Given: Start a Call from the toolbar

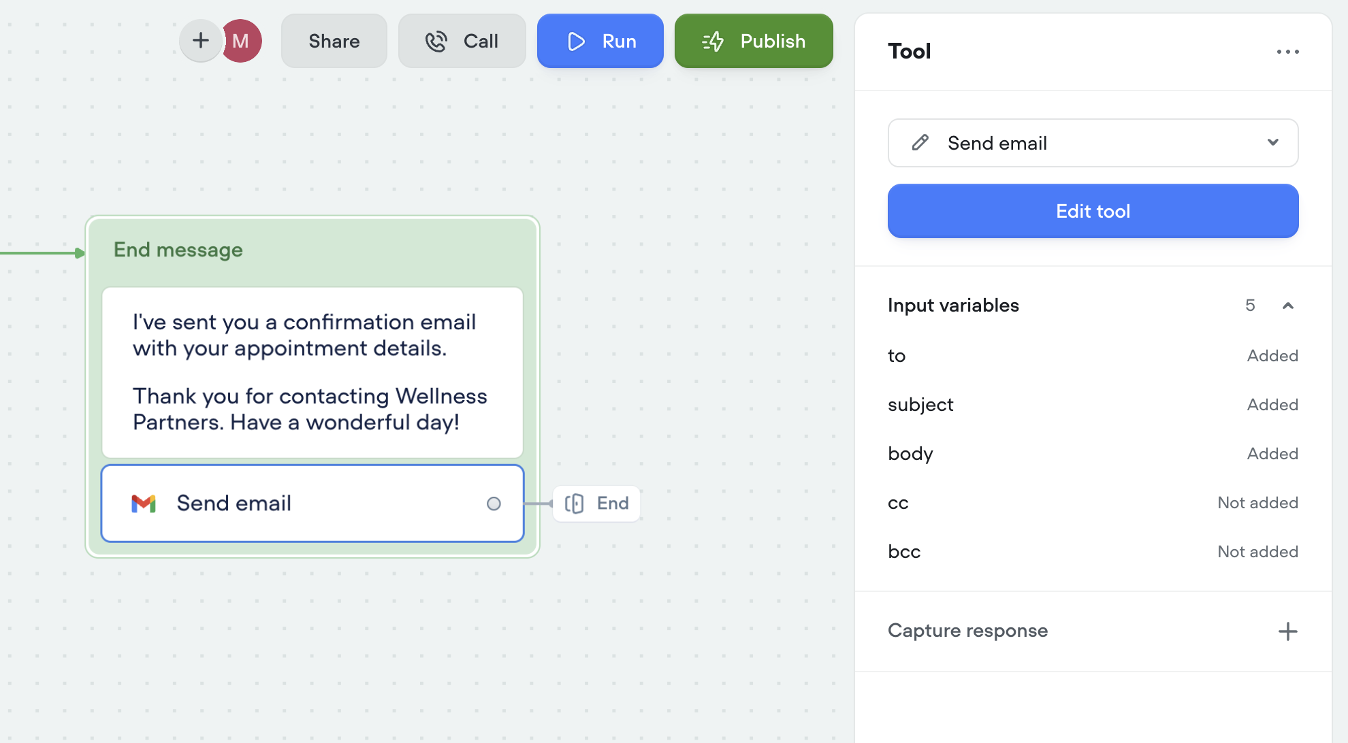Looking at the screenshot, I should click(x=462, y=41).
